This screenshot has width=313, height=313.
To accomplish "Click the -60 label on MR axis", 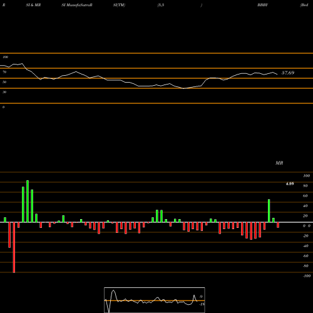I will pos(305,256).
